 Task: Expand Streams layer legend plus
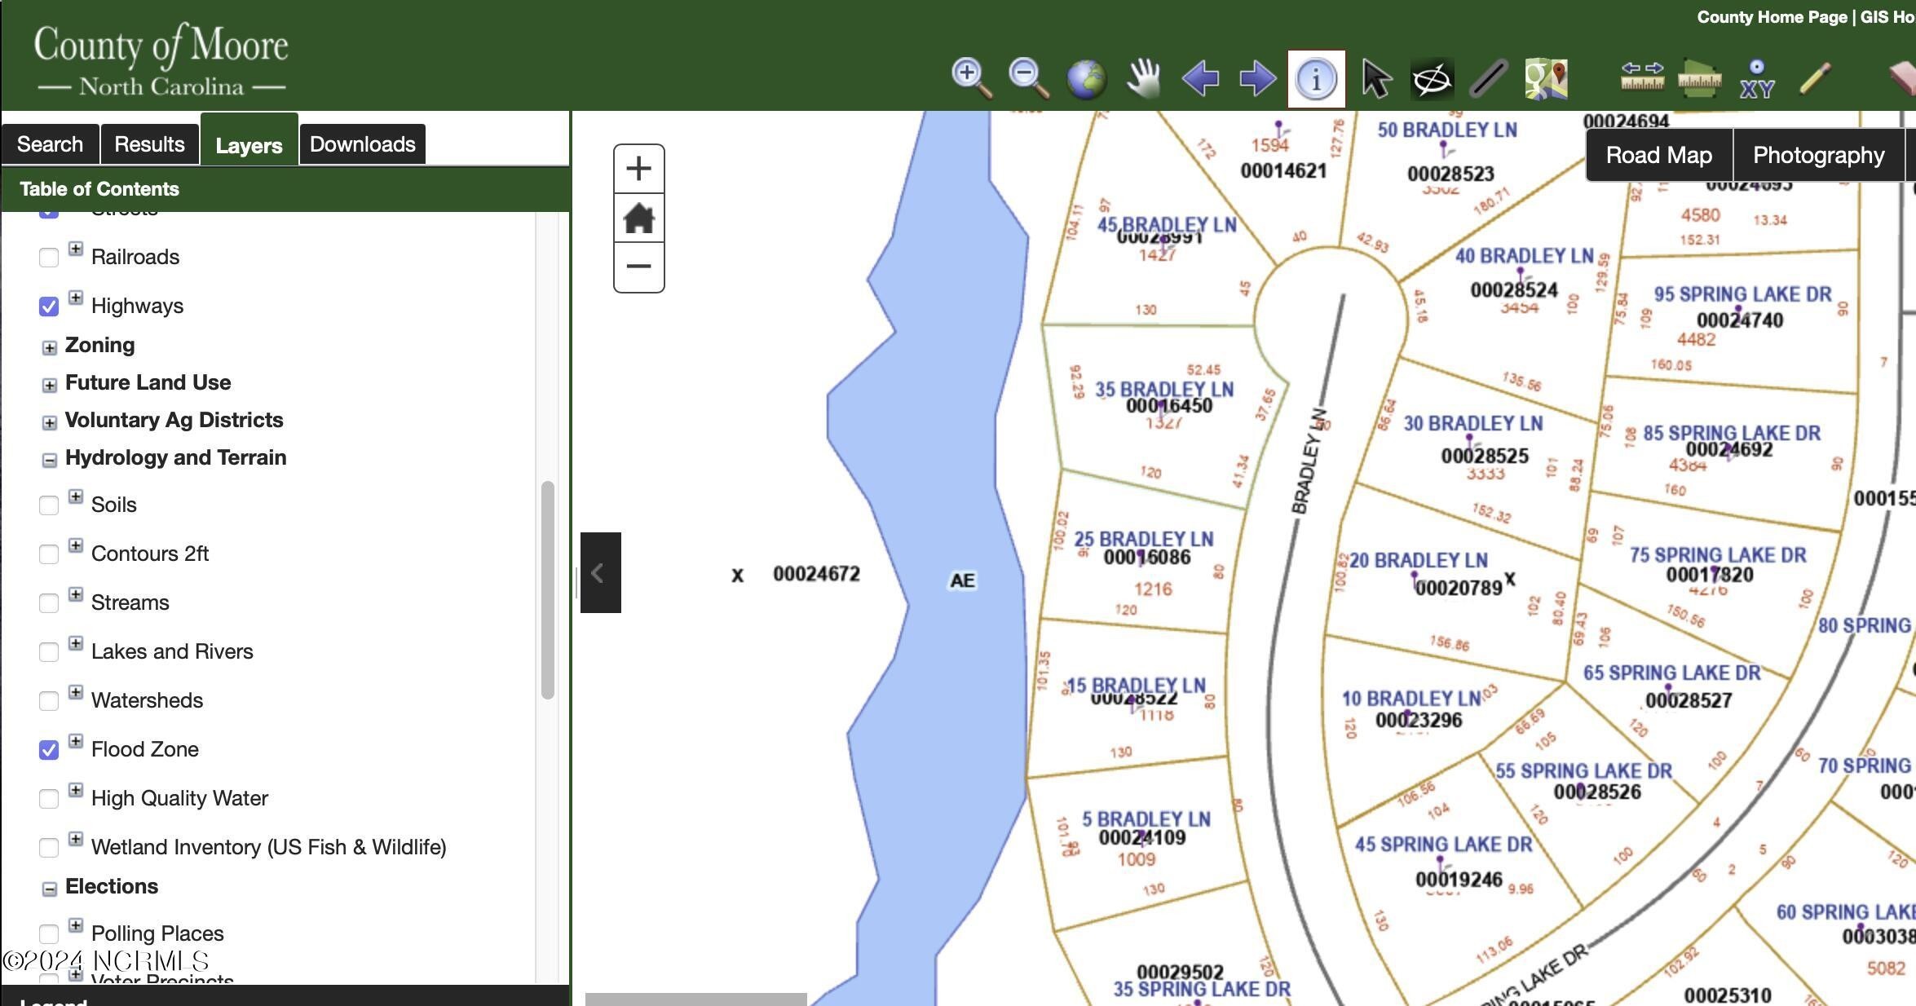(x=76, y=594)
